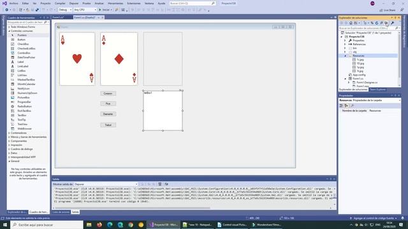Click the Windows Start button
408x229 pixels.
[5, 225]
